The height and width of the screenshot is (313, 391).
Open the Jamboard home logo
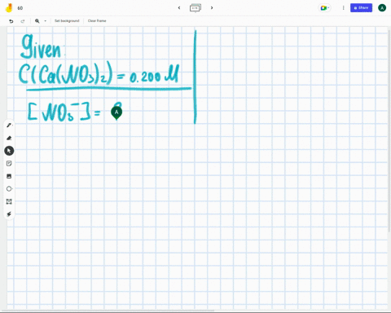(x=9, y=8)
